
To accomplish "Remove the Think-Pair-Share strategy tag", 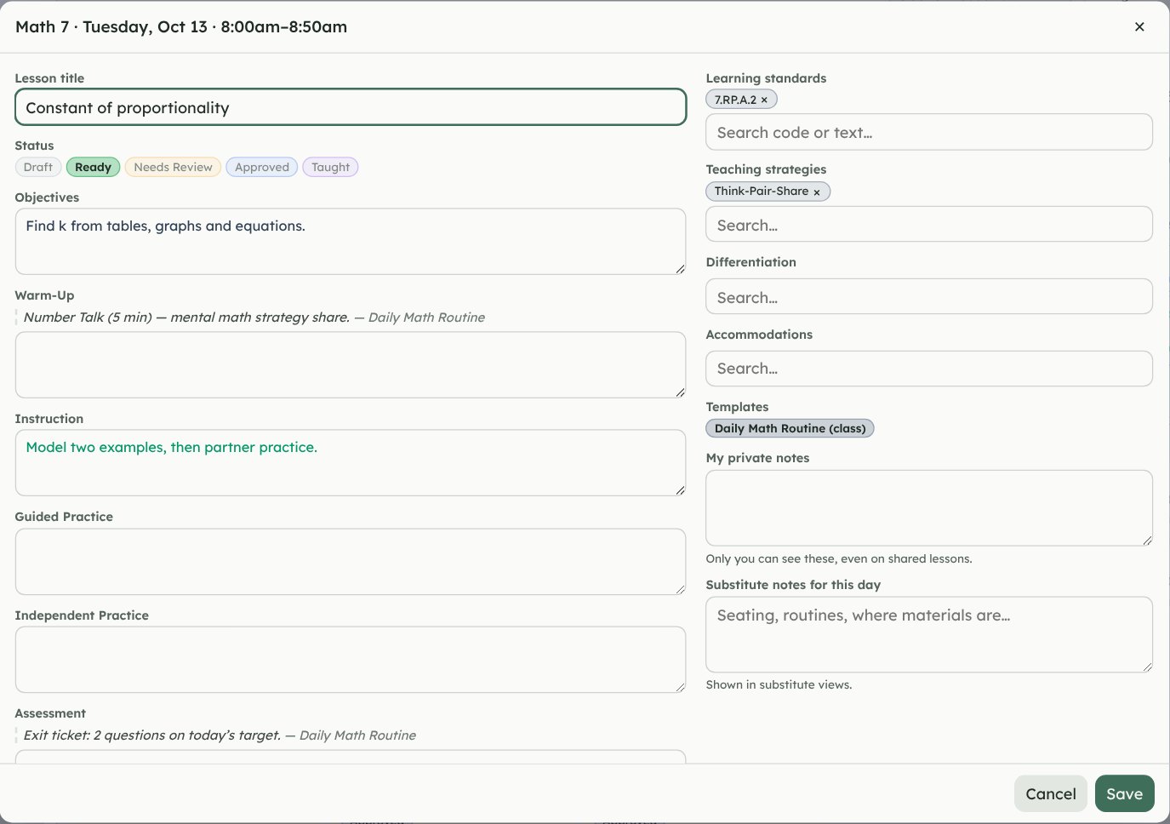I will (817, 192).
